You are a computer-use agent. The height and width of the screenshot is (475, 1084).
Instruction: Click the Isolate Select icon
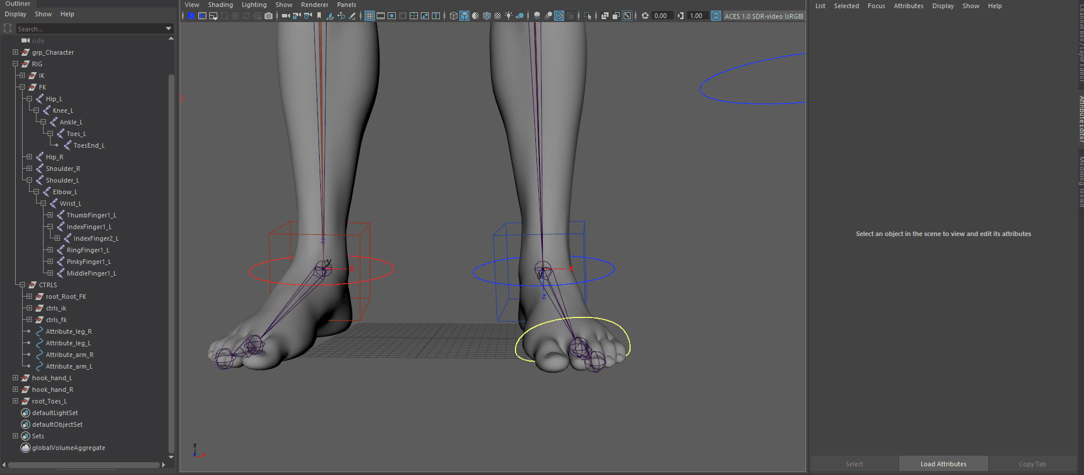[x=588, y=16]
